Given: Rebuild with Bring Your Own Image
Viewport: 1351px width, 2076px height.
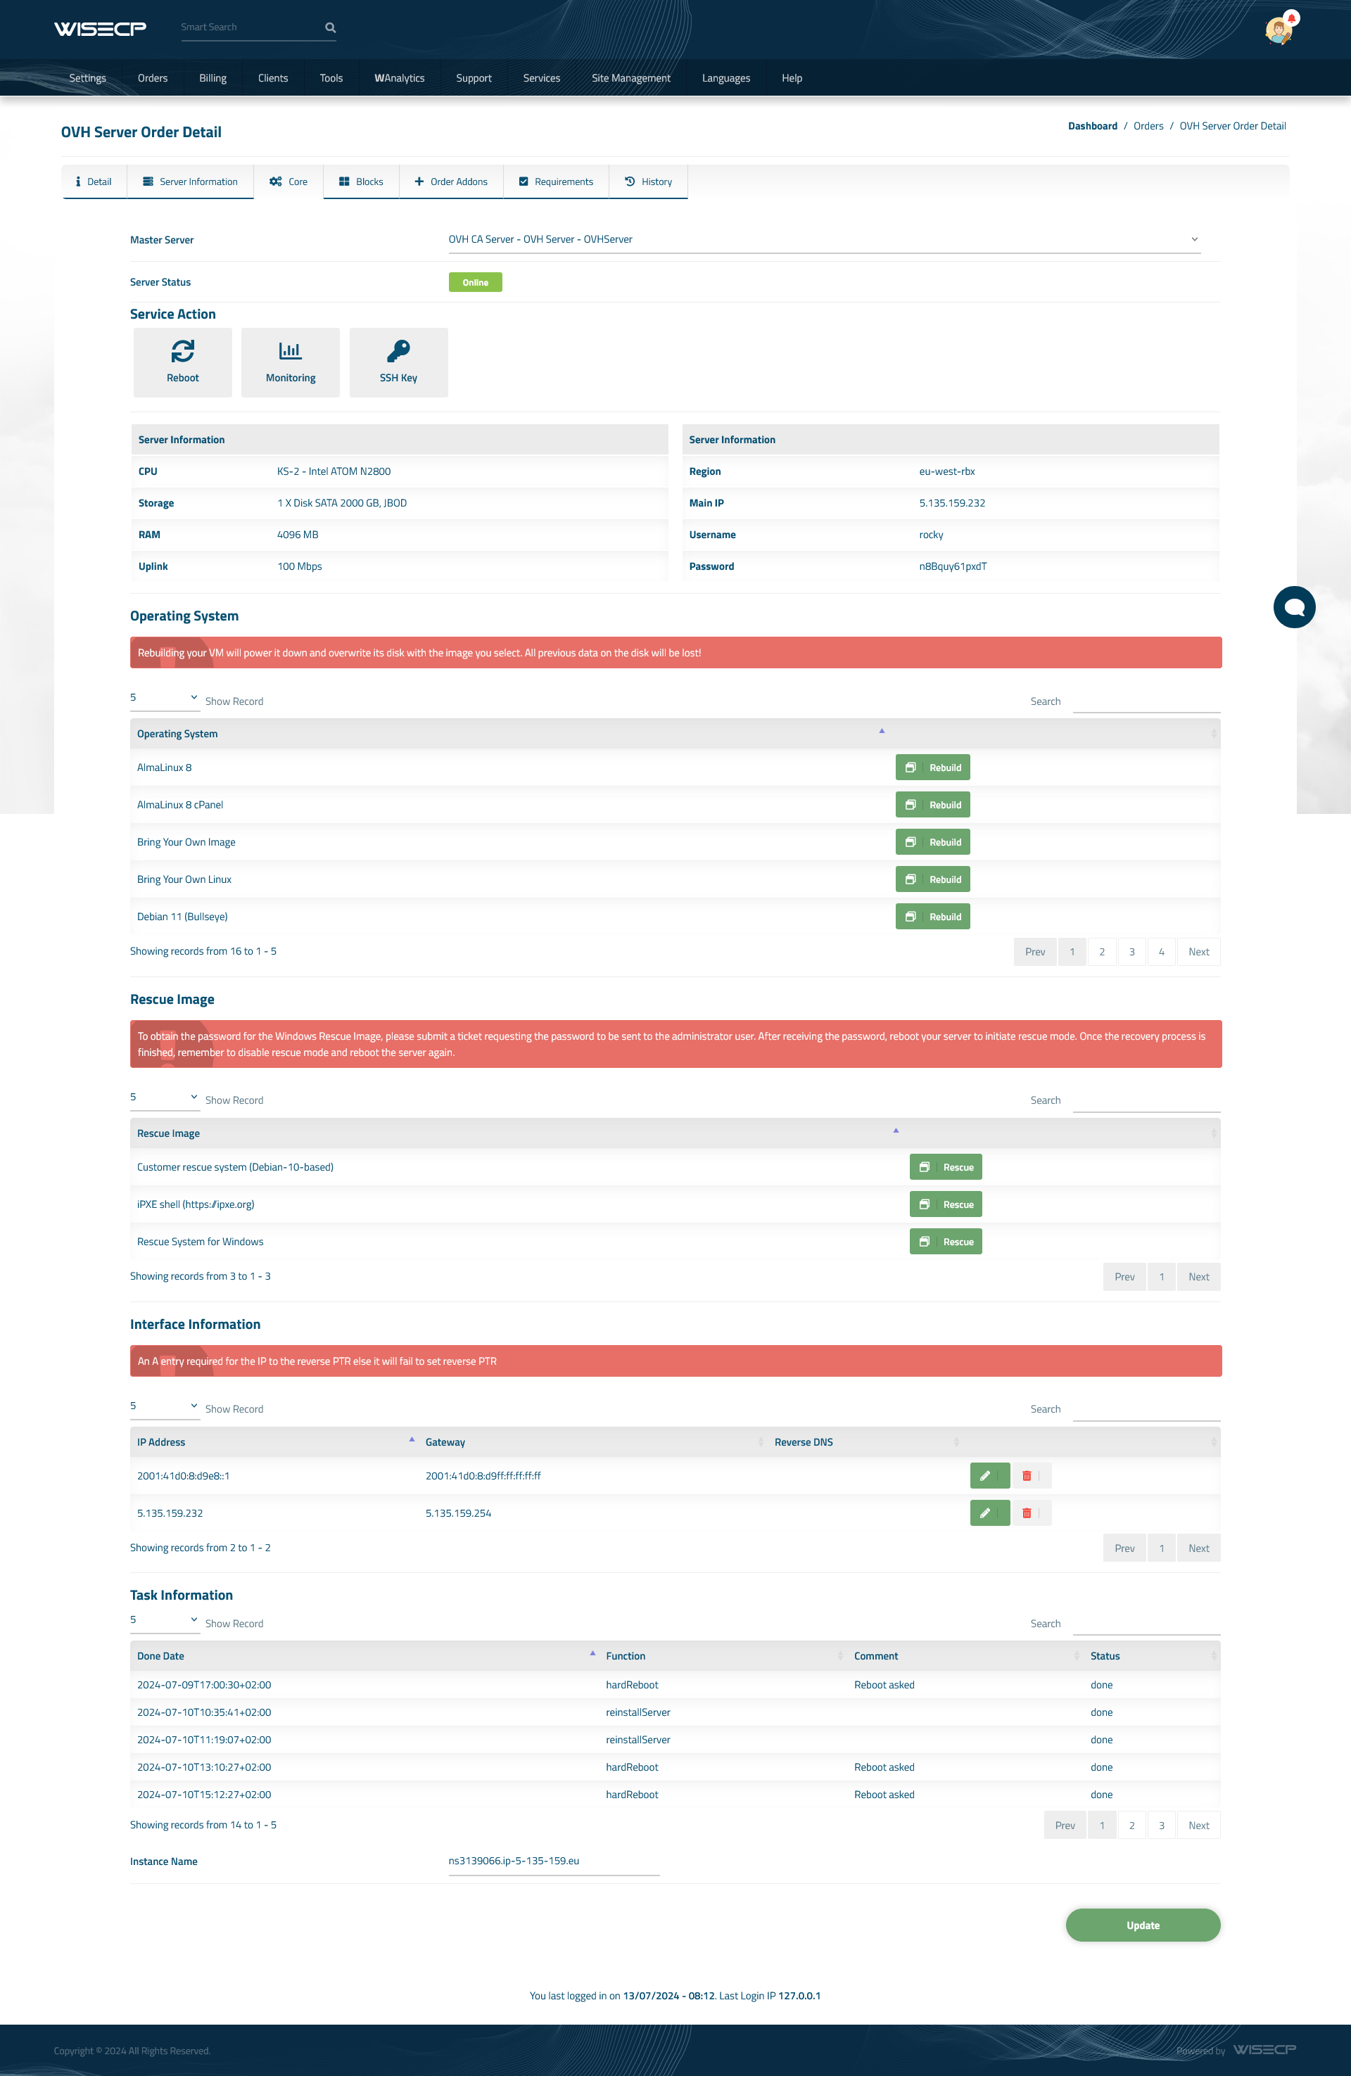Looking at the screenshot, I should click(x=933, y=842).
